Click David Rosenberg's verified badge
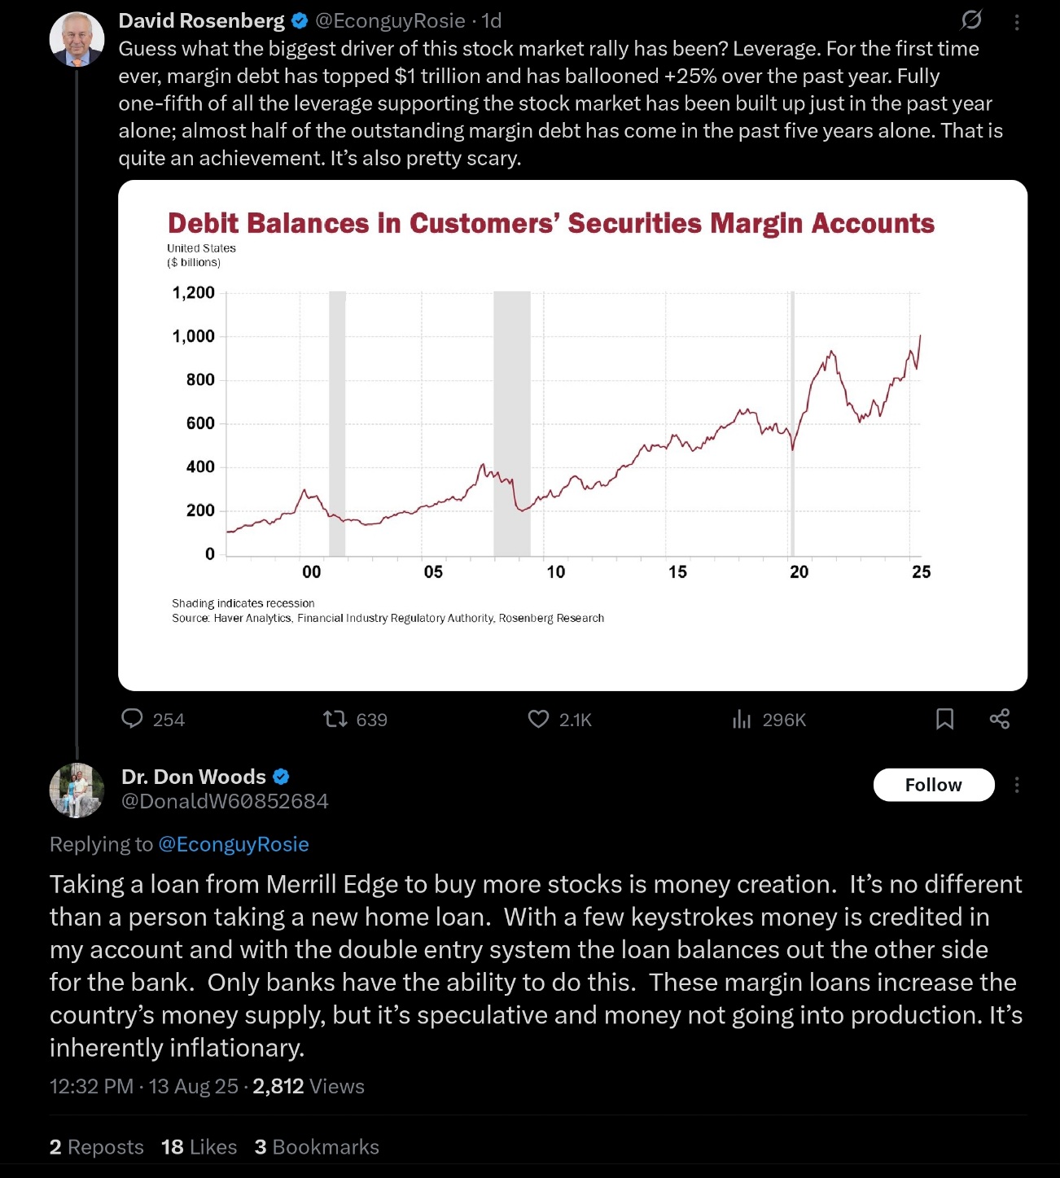The height and width of the screenshot is (1178, 1060). tap(300, 20)
